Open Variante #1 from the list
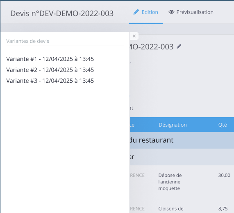This screenshot has height=213, width=234. click(50, 59)
